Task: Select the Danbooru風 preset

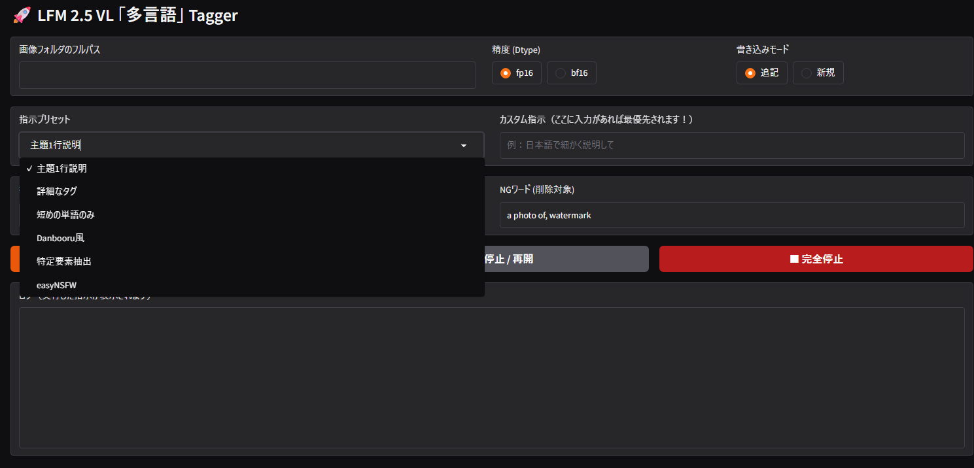Action: pyautogui.click(x=60, y=238)
